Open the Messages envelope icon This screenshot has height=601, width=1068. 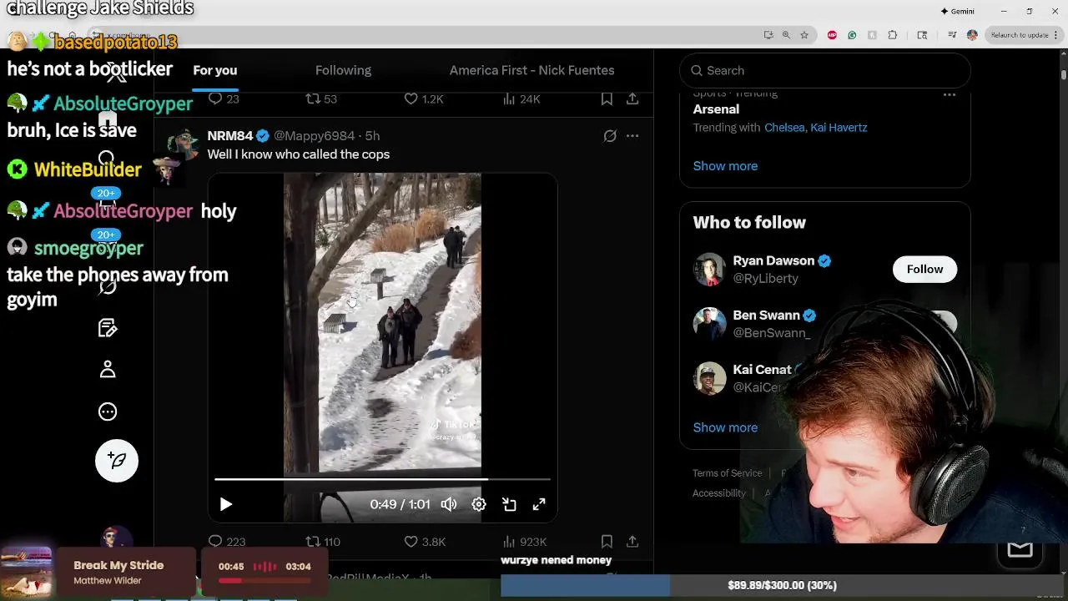(x=1020, y=549)
